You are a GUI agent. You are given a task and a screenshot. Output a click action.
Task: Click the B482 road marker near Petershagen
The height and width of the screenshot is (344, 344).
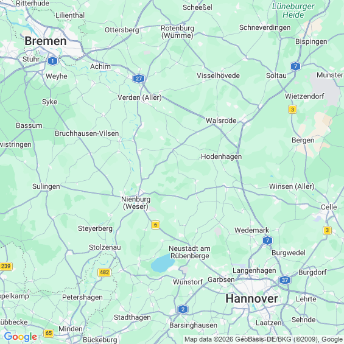pyautogui.click(x=104, y=272)
